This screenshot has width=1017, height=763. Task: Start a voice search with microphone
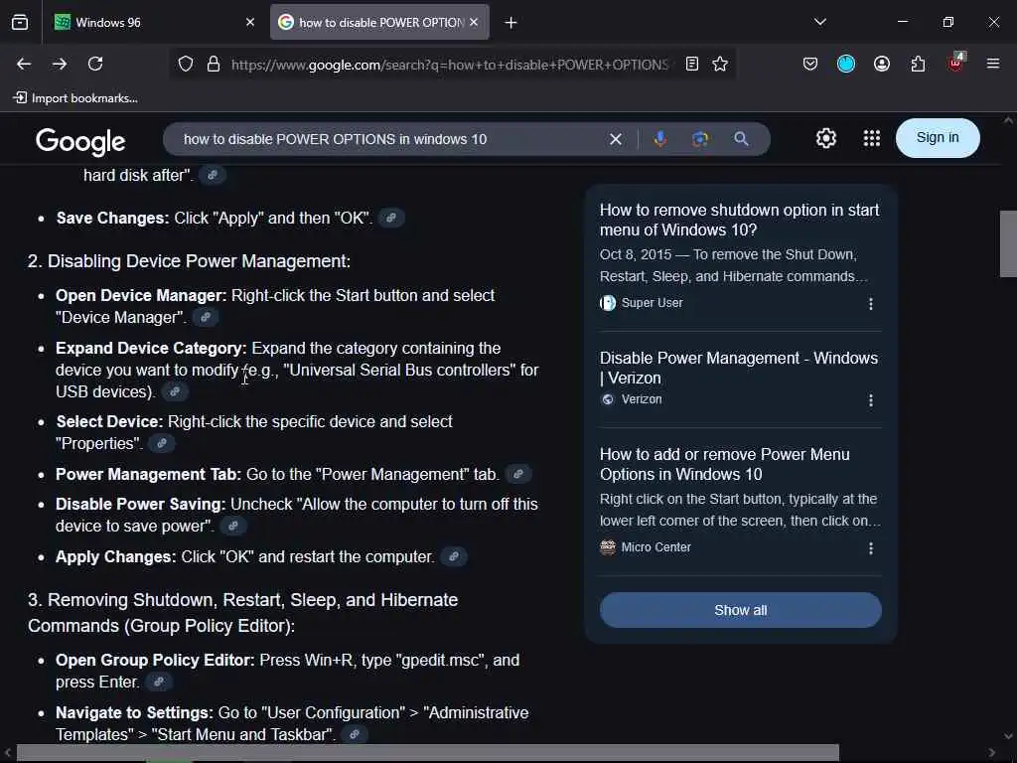(x=659, y=139)
